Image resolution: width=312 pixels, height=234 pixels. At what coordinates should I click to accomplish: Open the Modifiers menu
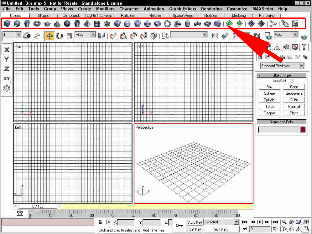(105, 9)
